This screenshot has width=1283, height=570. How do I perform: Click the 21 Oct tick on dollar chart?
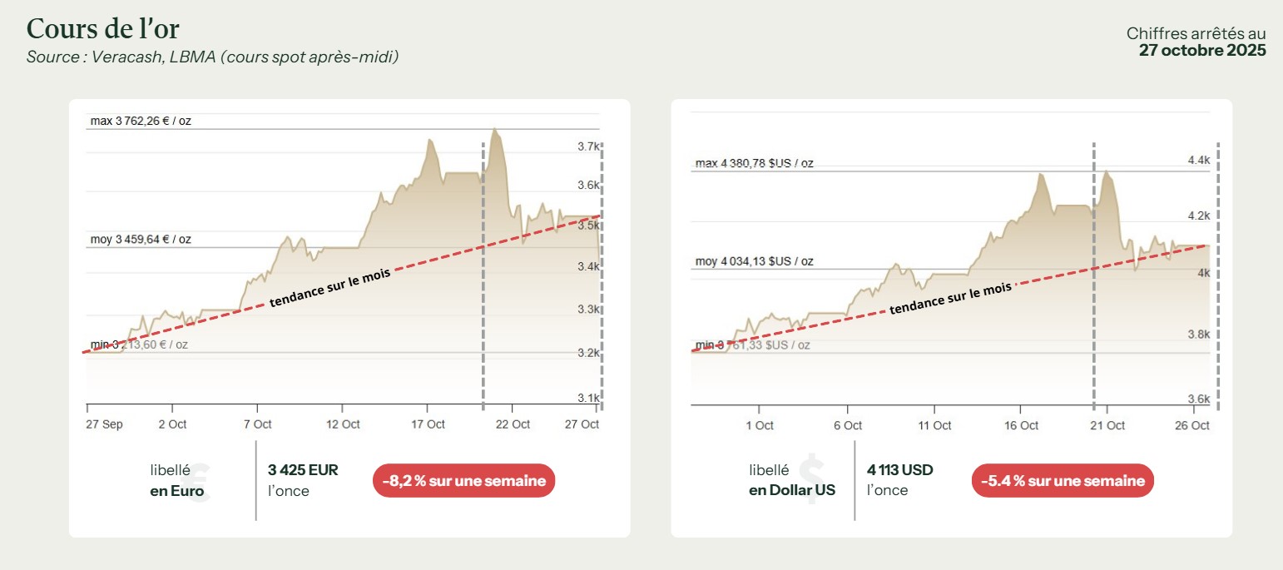click(x=1107, y=425)
